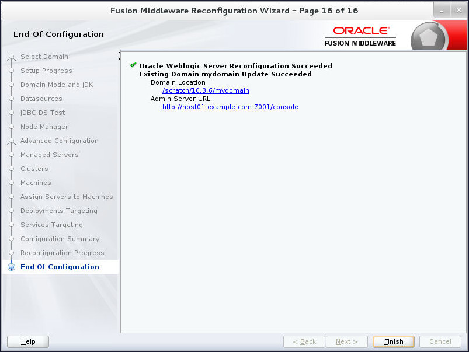
Task: Select the Machines step
Action: [x=36, y=183]
